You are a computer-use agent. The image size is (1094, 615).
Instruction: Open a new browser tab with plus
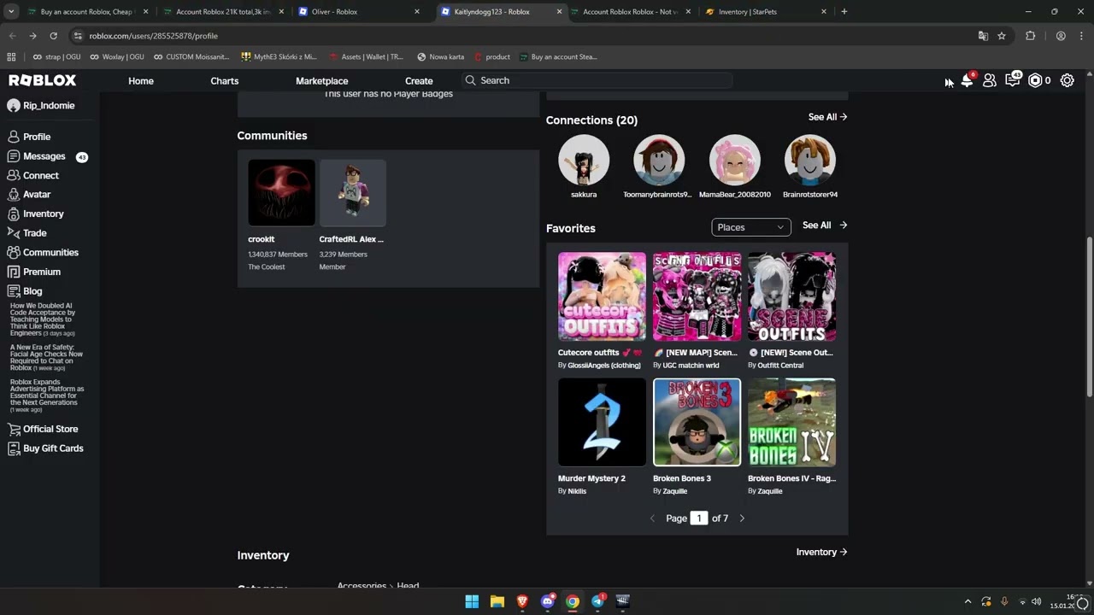pos(844,11)
